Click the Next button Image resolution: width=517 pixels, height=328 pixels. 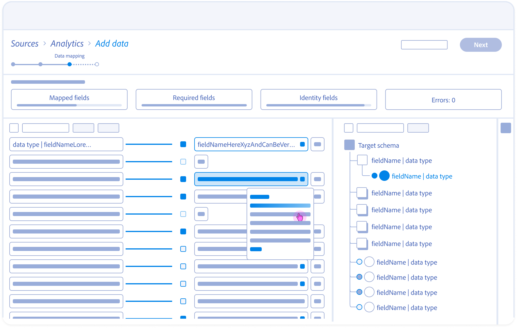point(480,45)
